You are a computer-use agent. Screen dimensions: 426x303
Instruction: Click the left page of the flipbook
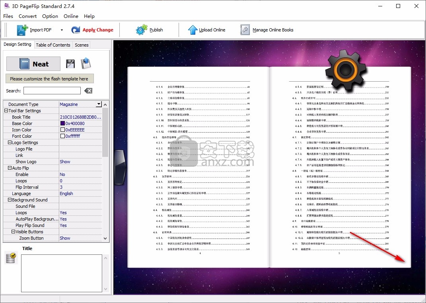click(x=198, y=167)
